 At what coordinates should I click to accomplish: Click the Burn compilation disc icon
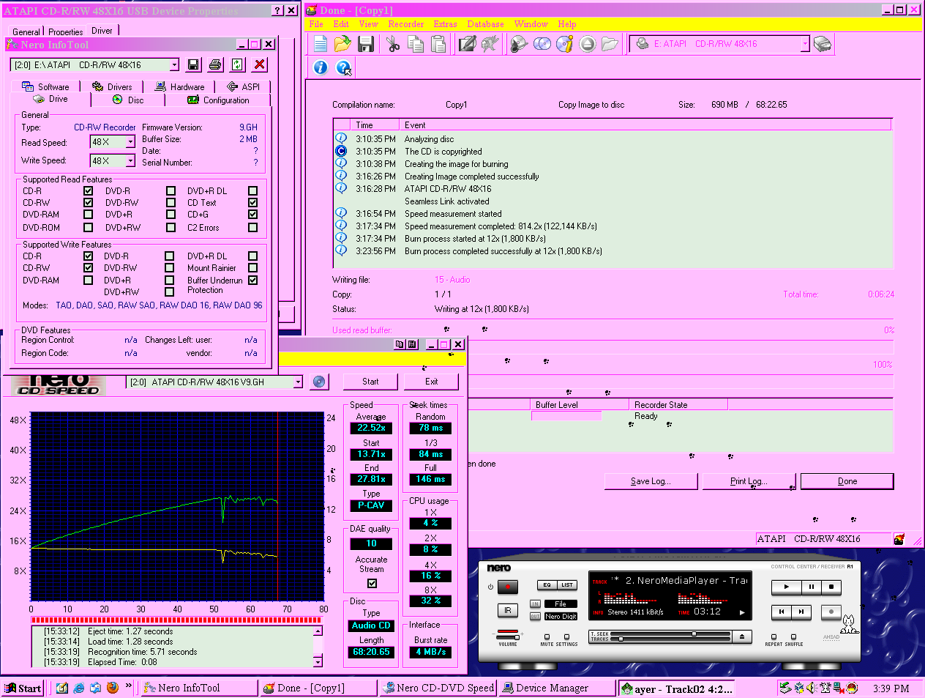click(x=520, y=44)
